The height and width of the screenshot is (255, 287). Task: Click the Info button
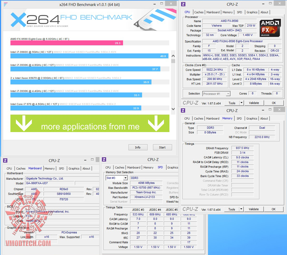pyautogui.click(x=138, y=147)
